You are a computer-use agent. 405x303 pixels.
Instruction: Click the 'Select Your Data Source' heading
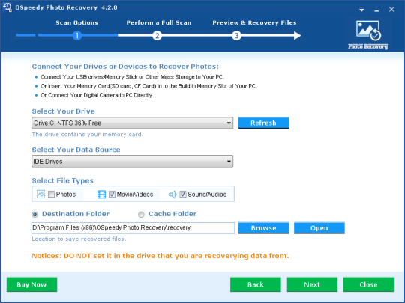[x=76, y=150]
